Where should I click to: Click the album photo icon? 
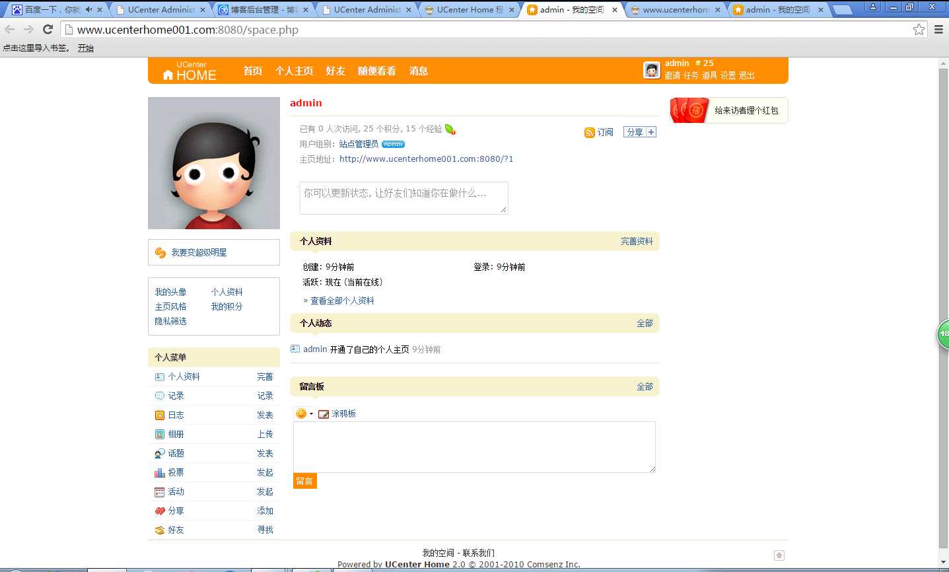click(159, 434)
